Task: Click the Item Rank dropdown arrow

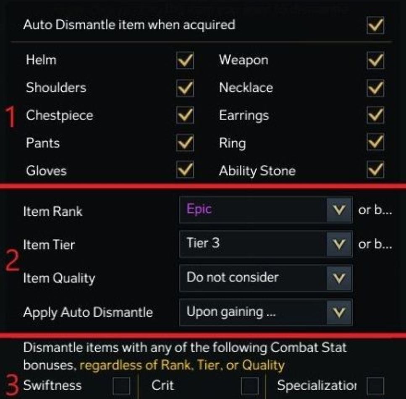Action: point(340,210)
